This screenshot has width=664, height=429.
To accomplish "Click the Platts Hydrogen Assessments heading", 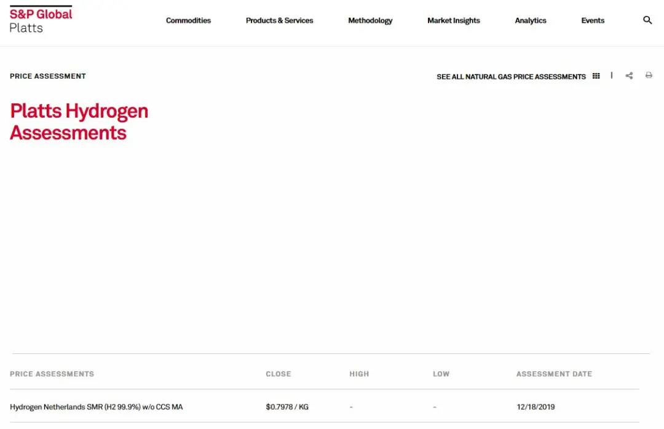I will point(79,122).
